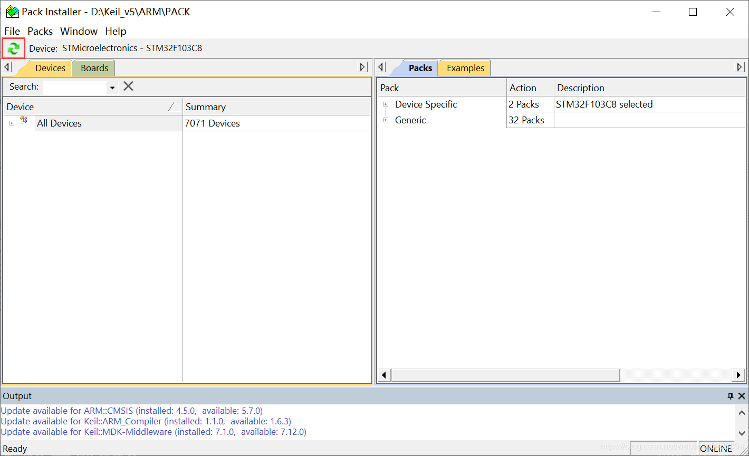The image size is (749, 456).
Task: Expand the Generic packs node
Action: (x=386, y=120)
